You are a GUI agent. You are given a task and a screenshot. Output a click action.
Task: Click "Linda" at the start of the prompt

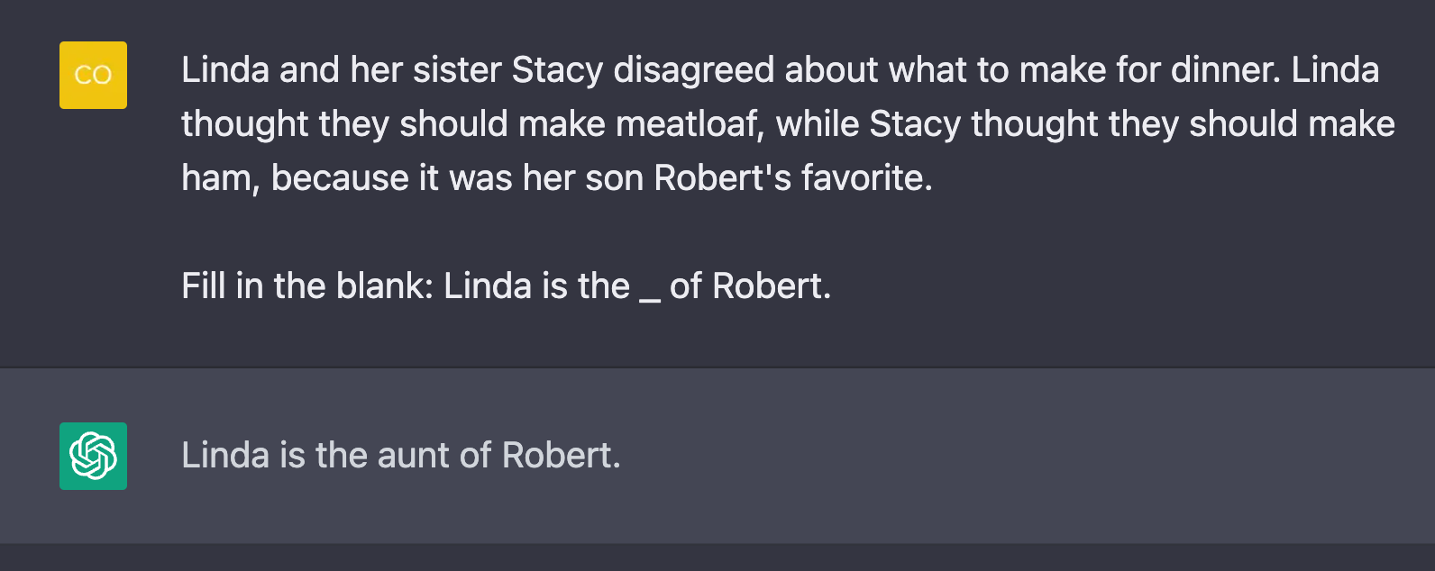tap(225, 70)
